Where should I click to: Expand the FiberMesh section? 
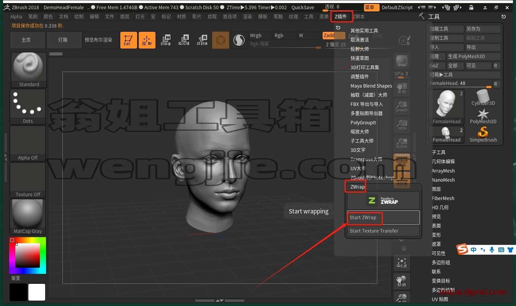tap(443, 199)
